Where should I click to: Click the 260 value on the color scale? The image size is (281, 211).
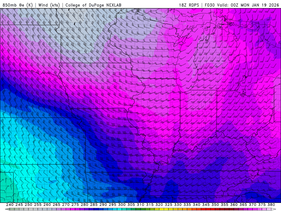pos(47,205)
